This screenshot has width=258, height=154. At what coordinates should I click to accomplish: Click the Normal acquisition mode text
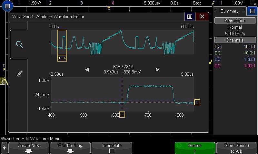tap(235, 27)
